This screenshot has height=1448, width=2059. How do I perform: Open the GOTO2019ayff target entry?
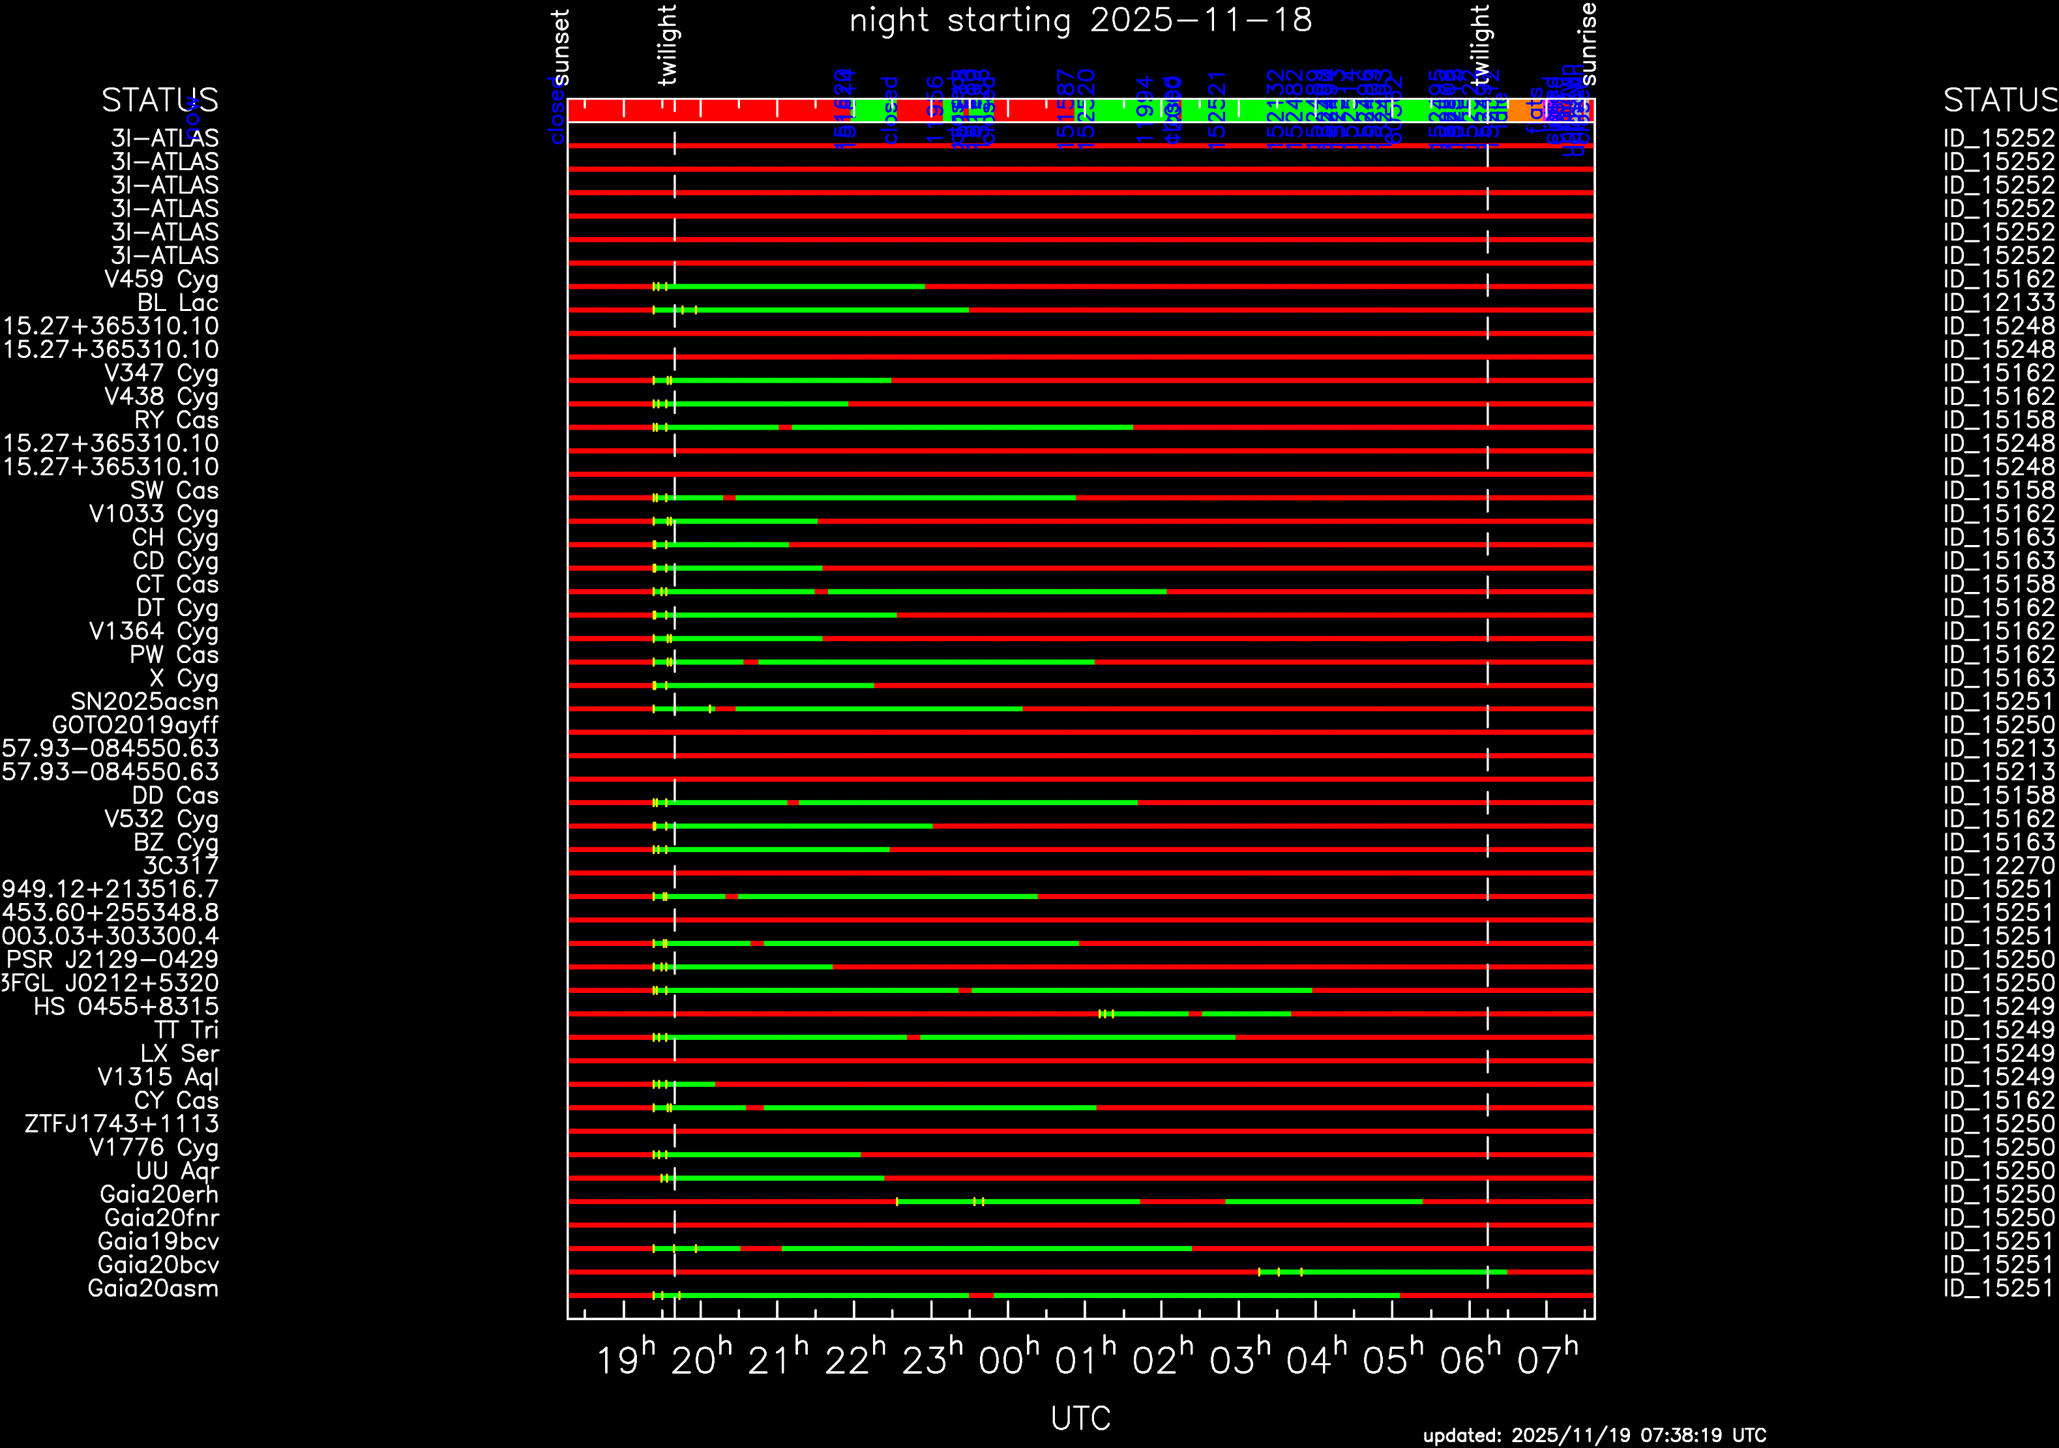pyautogui.click(x=136, y=726)
